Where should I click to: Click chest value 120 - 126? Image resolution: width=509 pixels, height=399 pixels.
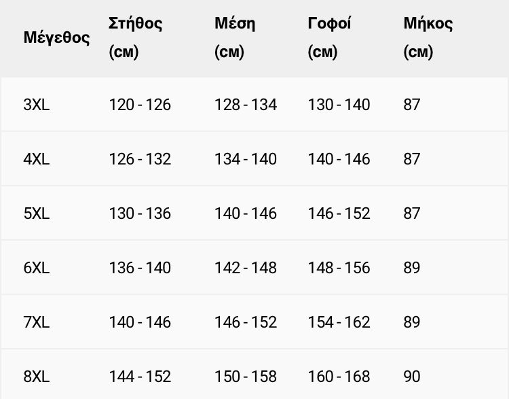pyautogui.click(x=140, y=105)
